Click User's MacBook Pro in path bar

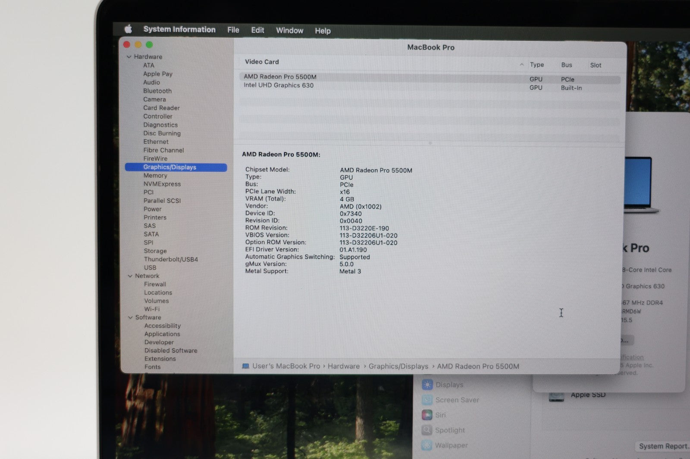click(286, 366)
